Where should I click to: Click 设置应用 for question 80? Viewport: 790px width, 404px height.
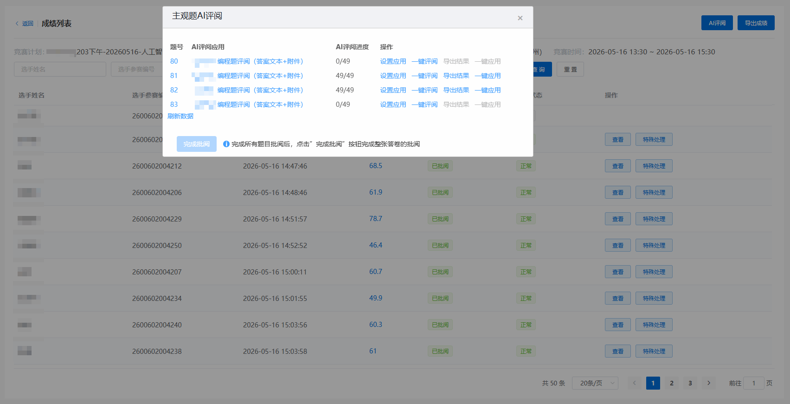click(393, 61)
